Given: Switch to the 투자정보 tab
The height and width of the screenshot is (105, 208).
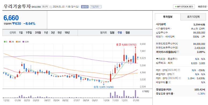Looking at the screenshot, I should coord(168,17).
